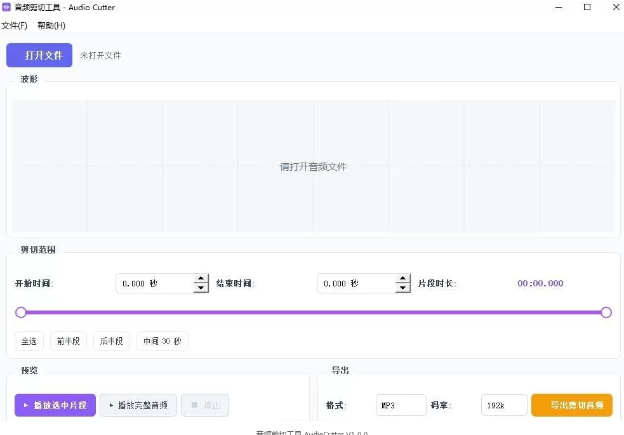624x435 pixels.
Task: Minimize the Audio Cutter window
Action: (x=559, y=7)
